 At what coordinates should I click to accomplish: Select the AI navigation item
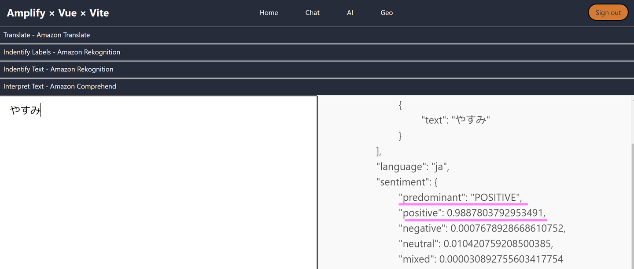coord(350,13)
